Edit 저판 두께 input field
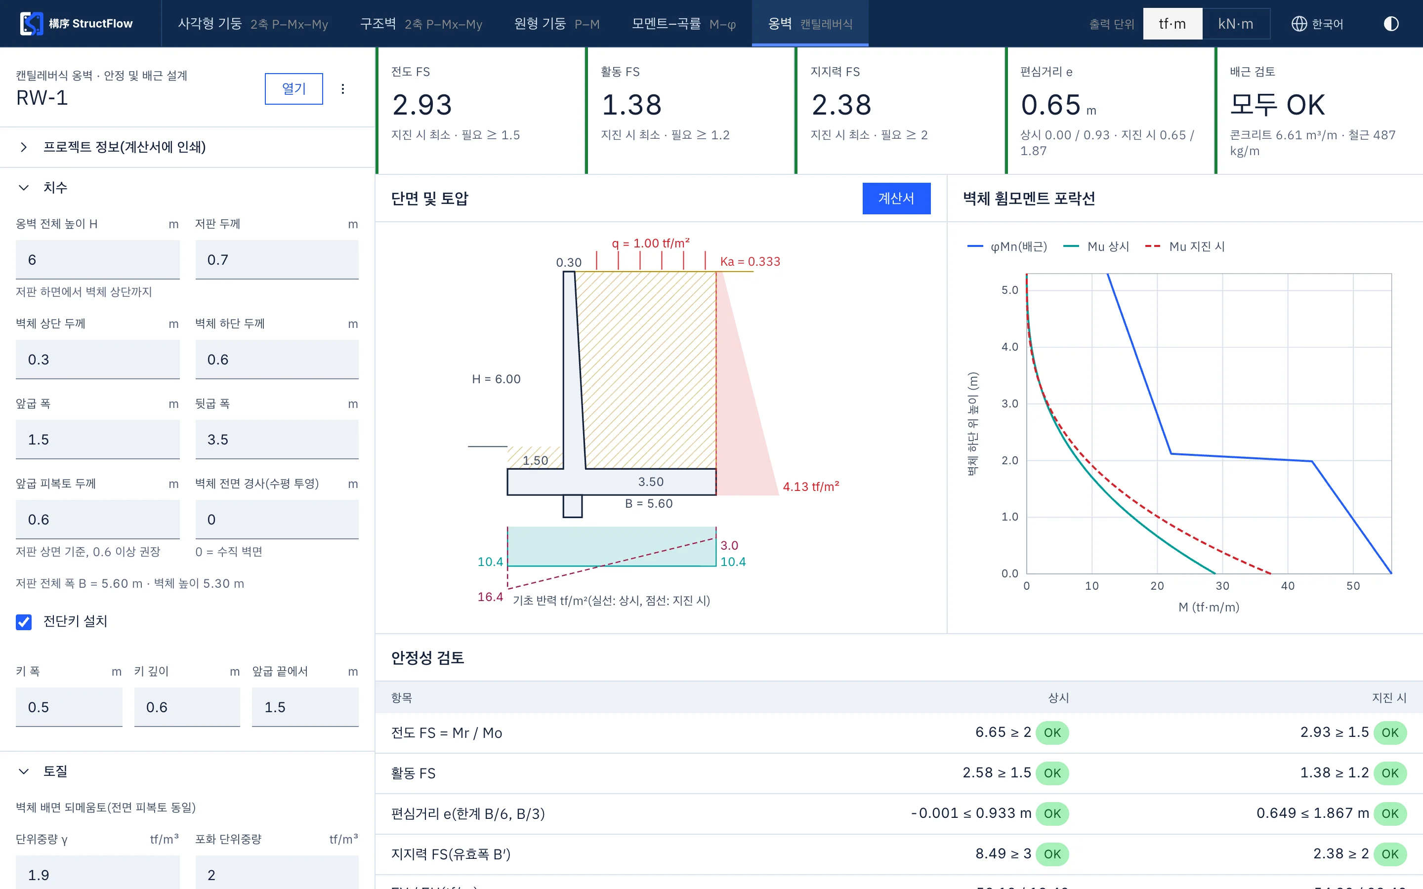 [x=277, y=260]
